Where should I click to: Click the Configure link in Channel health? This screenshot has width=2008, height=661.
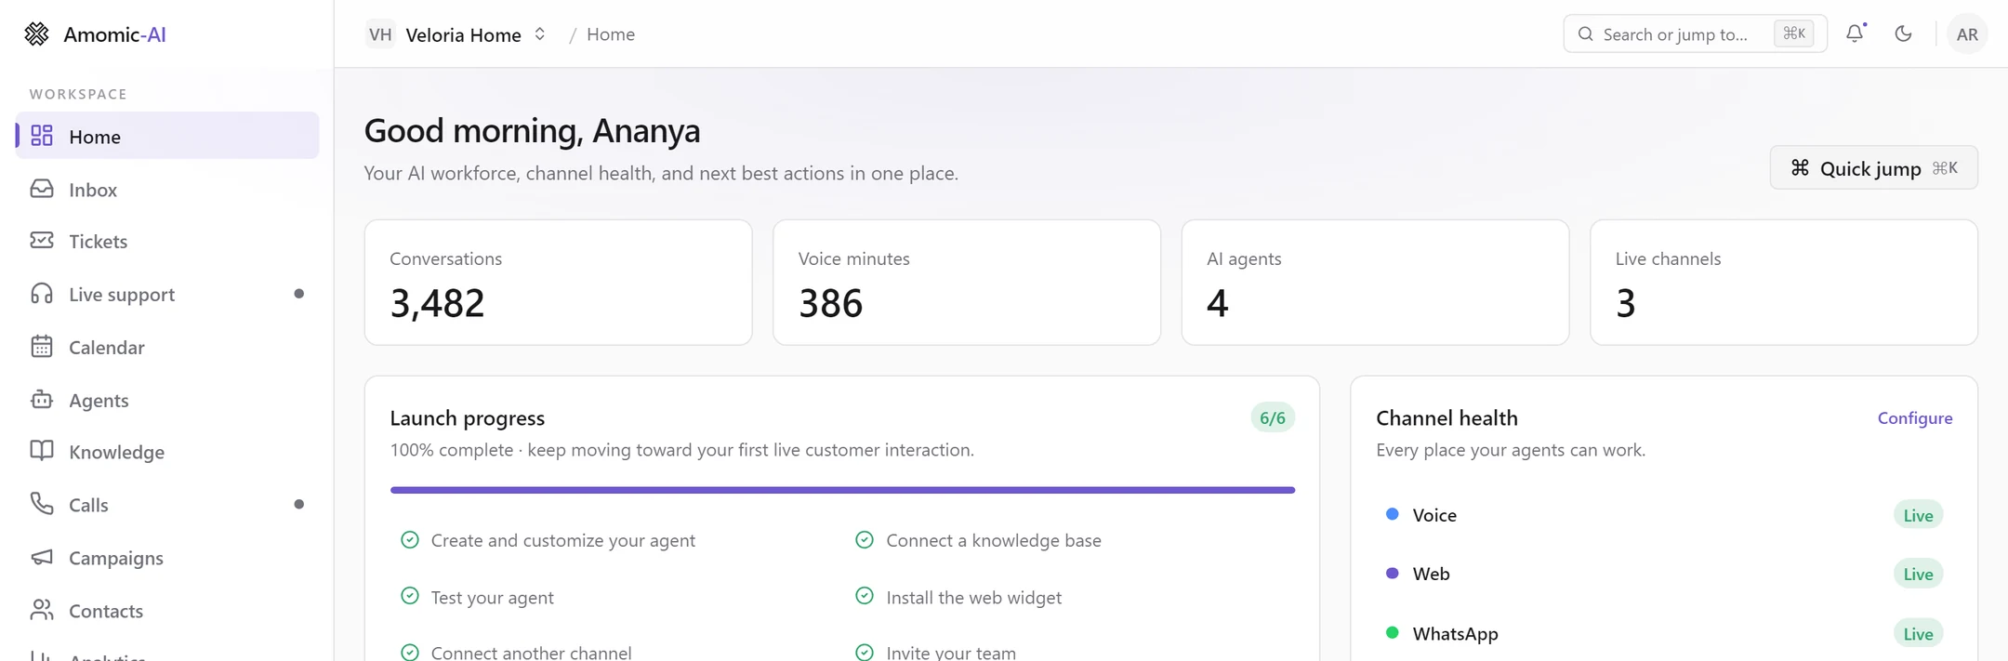1914,417
